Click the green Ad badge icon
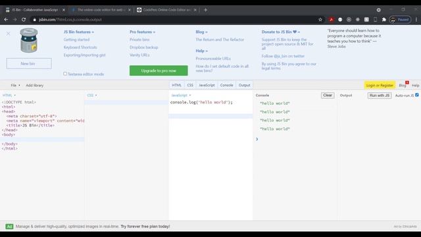 (9, 226)
